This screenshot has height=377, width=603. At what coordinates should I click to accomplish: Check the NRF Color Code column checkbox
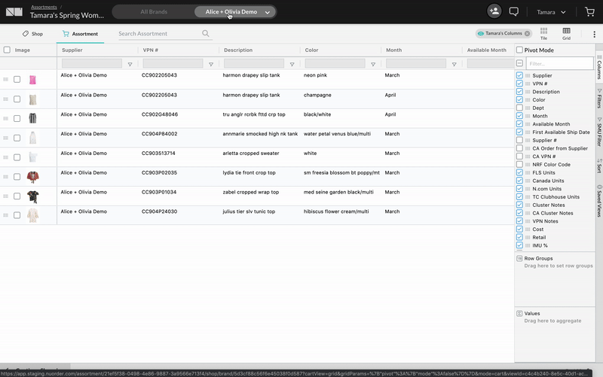(x=519, y=164)
